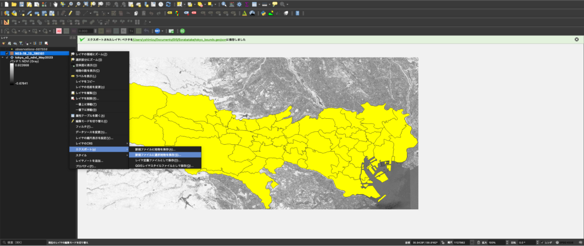Image resolution: width=584 pixels, height=246 pixels.
Task: Open the scale dropdown in status bar
Action: point(472,242)
